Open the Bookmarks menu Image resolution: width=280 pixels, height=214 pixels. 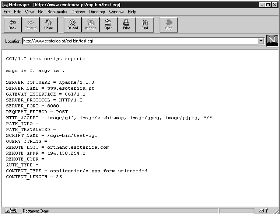point(57,12)
